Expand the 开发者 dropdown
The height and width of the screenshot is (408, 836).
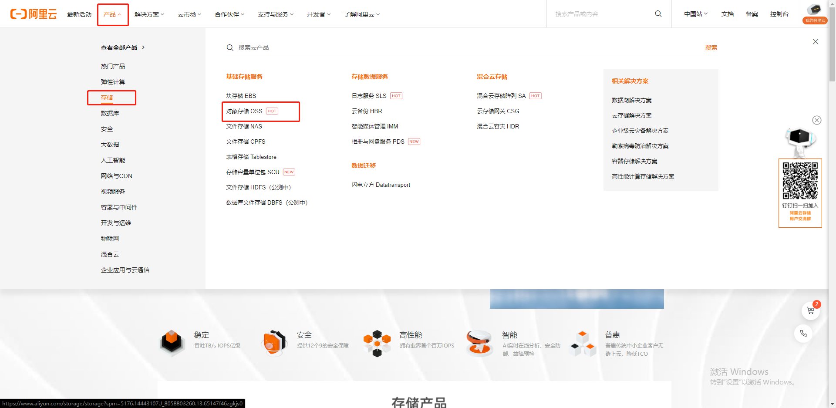pyautogui.click(x=319, y=14)
